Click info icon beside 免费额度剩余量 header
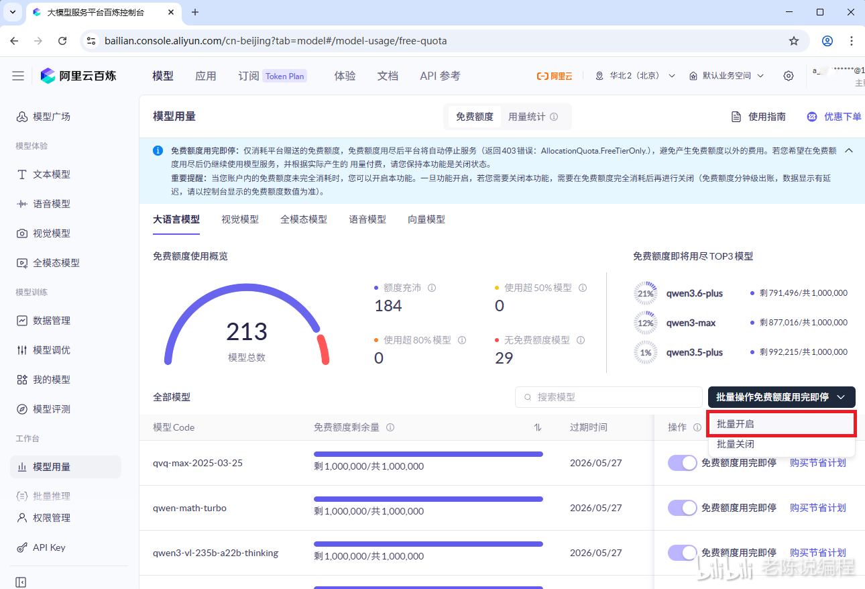 [390, 427]
